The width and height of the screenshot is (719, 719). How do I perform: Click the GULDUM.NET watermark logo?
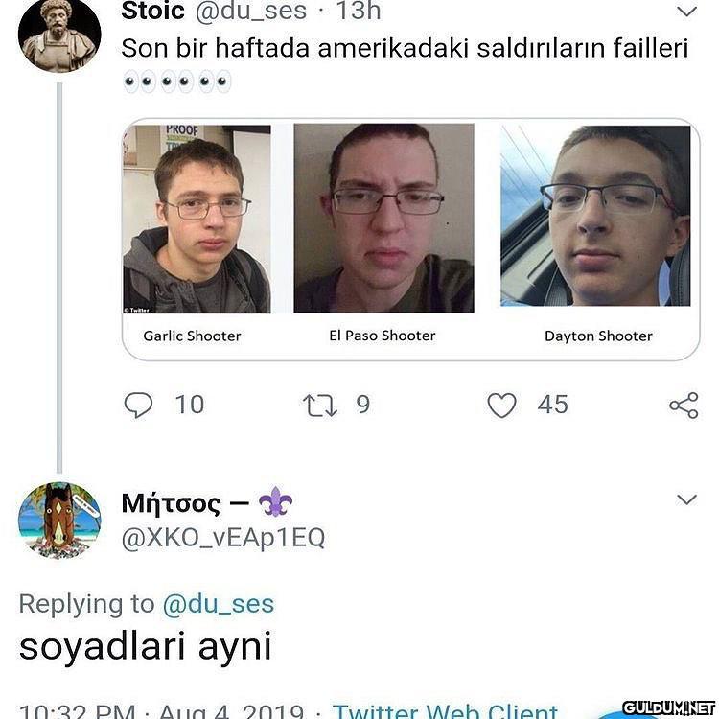click(x=669, y=707)
